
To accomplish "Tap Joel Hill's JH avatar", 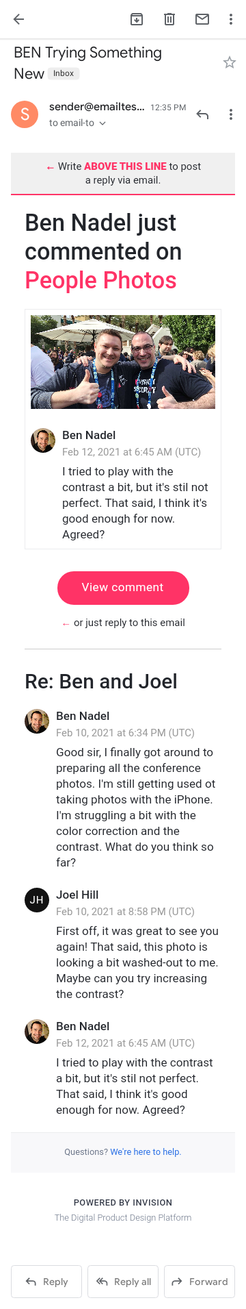I will coord(37,900).
